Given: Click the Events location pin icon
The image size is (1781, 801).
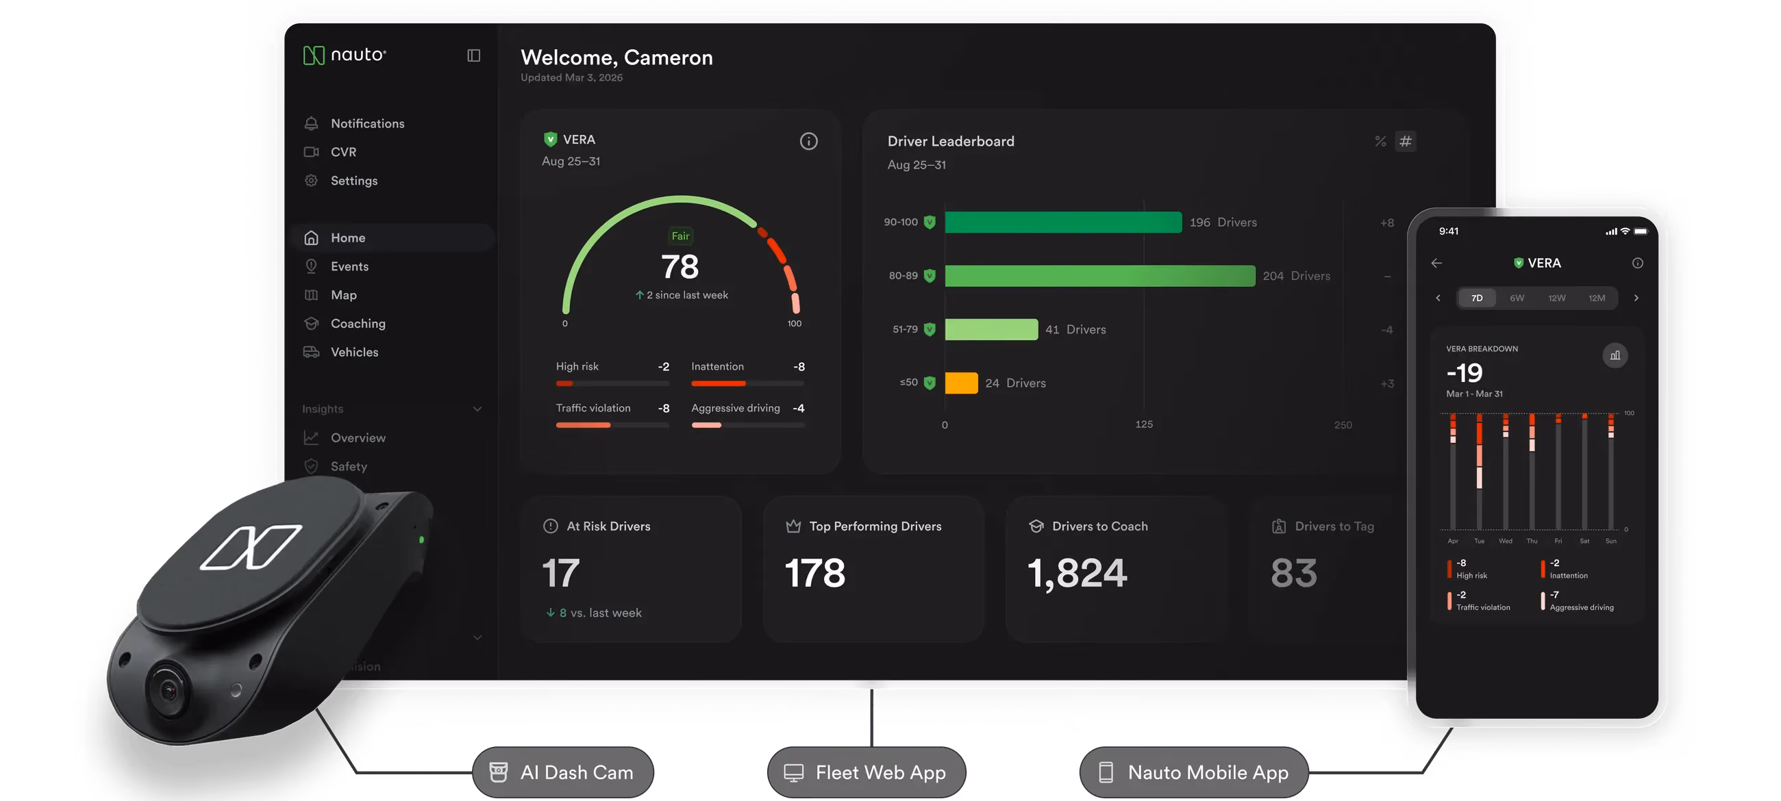Looking at the screenshot, I should [311, 266].
